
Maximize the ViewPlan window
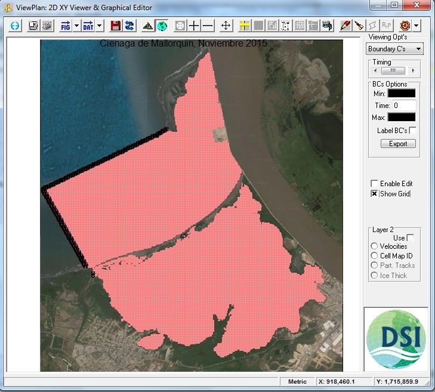tap(394, 5)
